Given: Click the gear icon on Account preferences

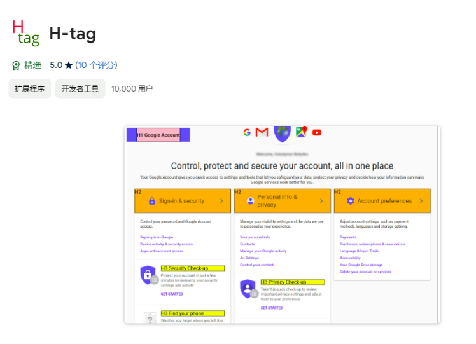Looking at the screenshot, I should tap(350, 201).
